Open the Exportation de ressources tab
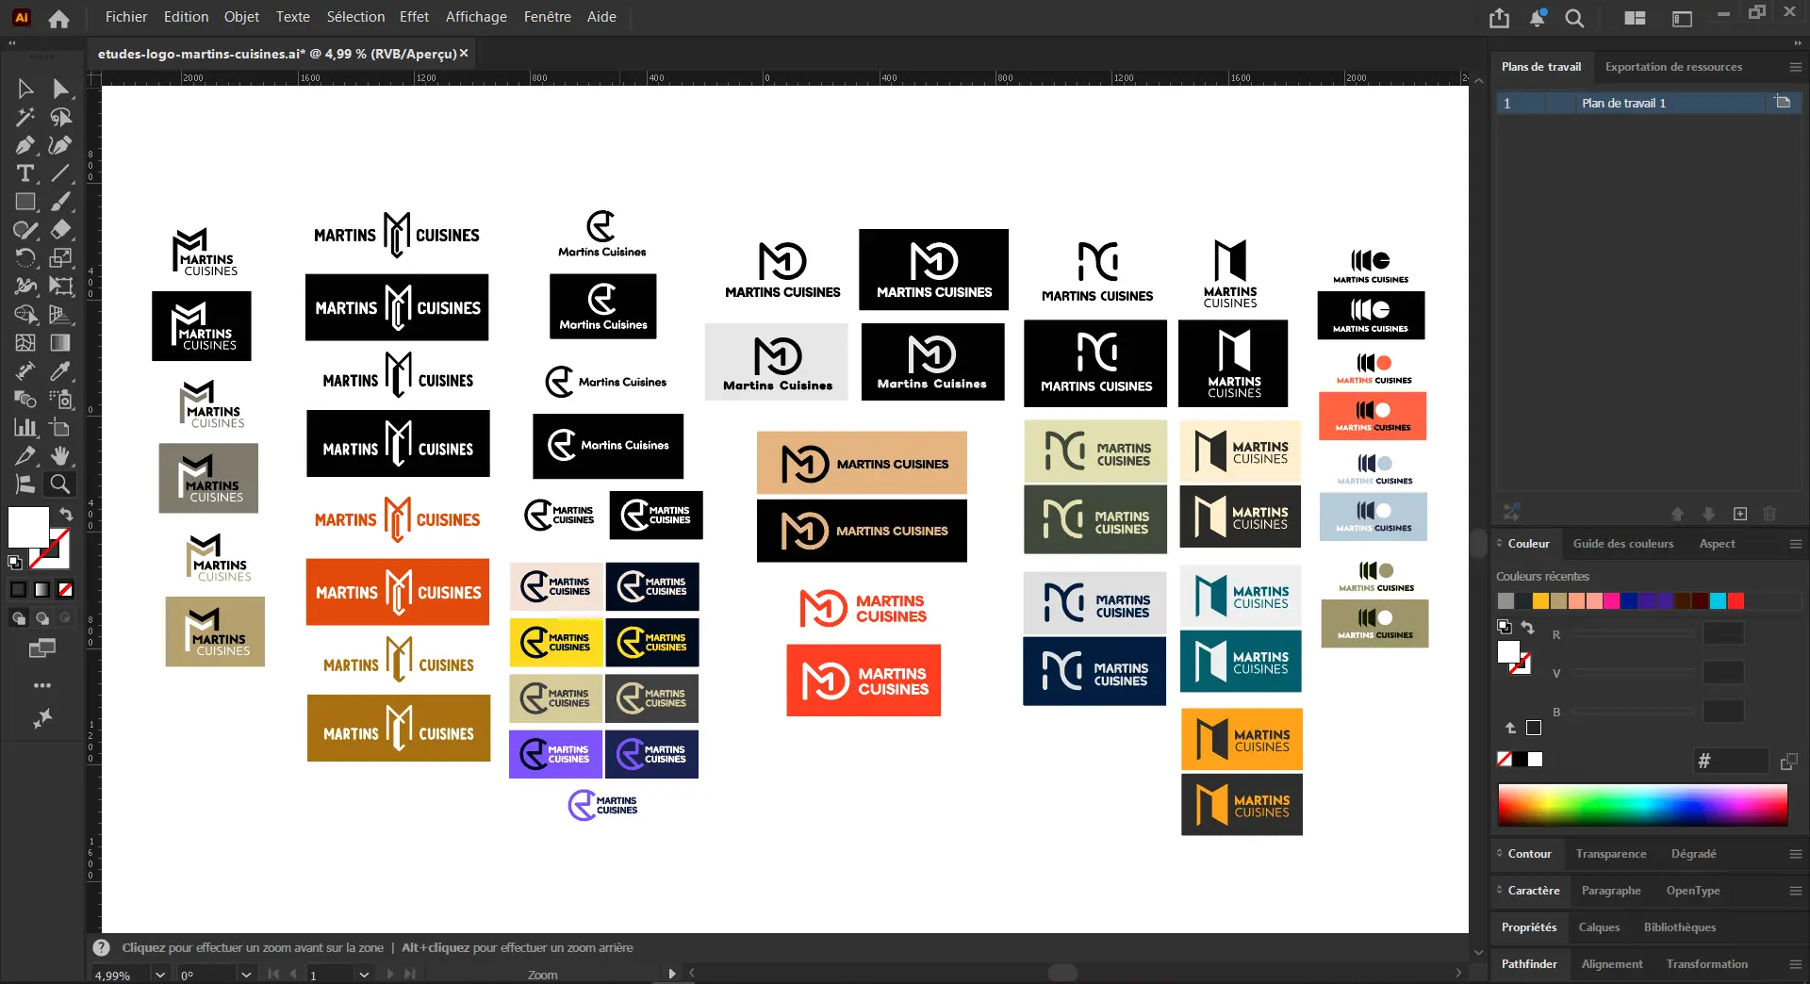Screen dimensions: 1810x984 click(x=1673, y=67)
